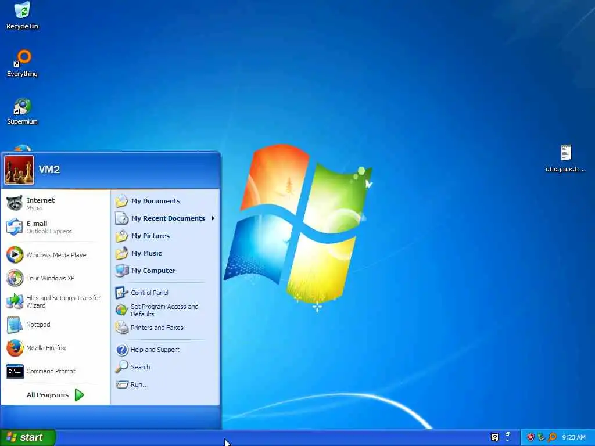This screenshot has width=595, height=446.
Task: Open My Music folder
Action: point(166,253)
